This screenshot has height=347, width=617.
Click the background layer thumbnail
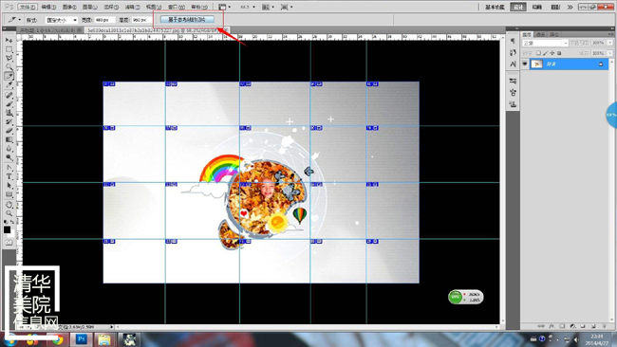click(536, 64)
